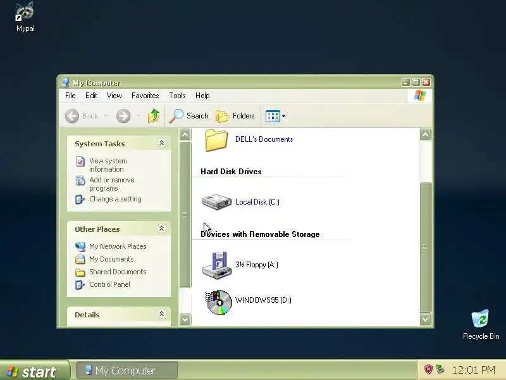Click the Forward arrow toolbar button
The image size is (506, 380).
point(123,116)
